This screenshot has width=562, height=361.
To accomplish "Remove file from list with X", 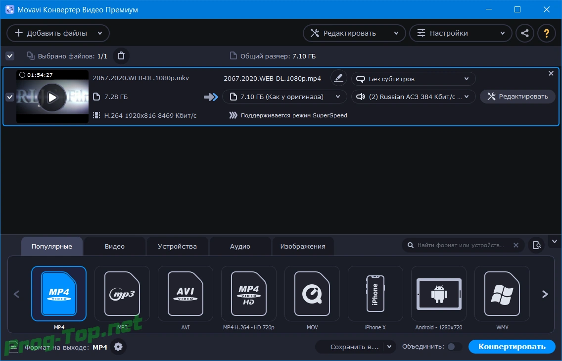I will tap(551, 73).
